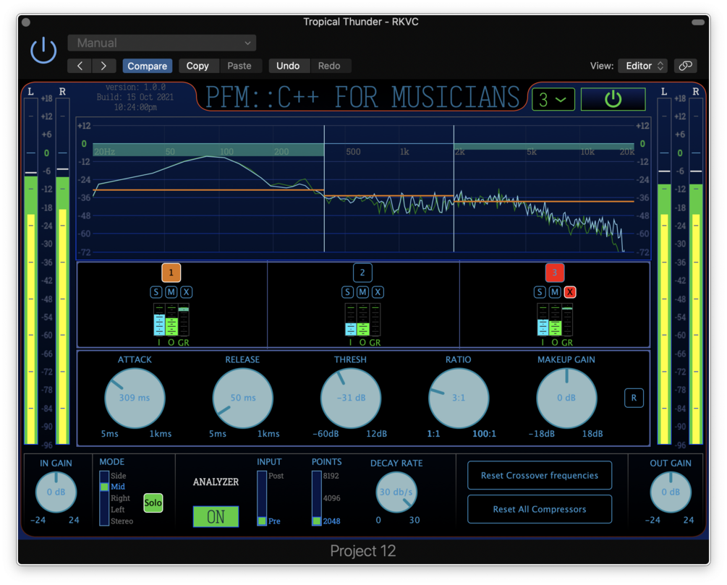
Task: Select 8192 FFT points option
Action: point(331,476)
